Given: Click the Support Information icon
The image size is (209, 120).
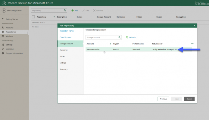Looking at the screenshot, I should (x=3, y=53).
